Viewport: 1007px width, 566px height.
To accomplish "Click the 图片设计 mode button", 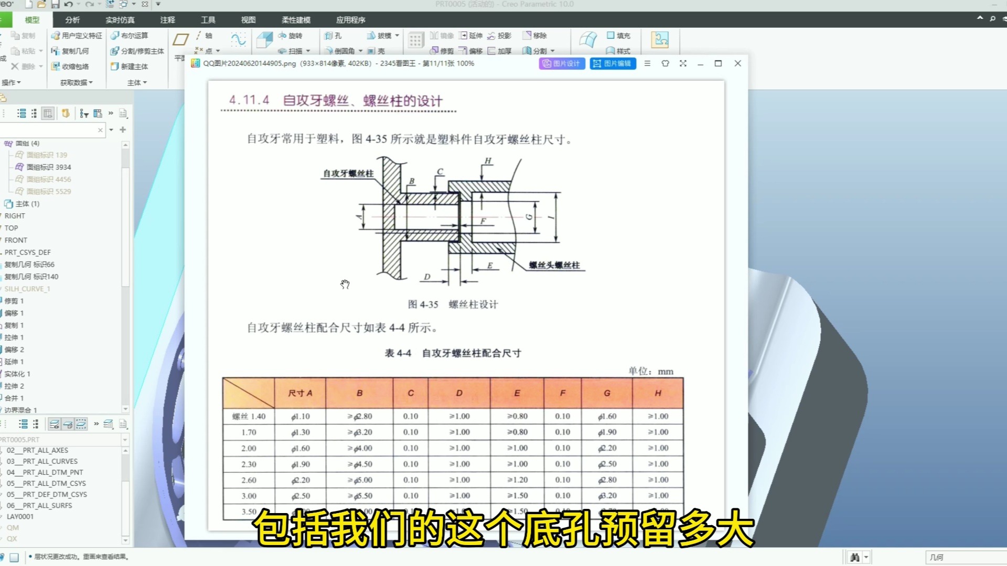I will [562, 63].
